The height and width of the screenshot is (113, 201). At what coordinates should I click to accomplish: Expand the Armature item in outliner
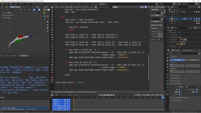click(x=170, y=19)
